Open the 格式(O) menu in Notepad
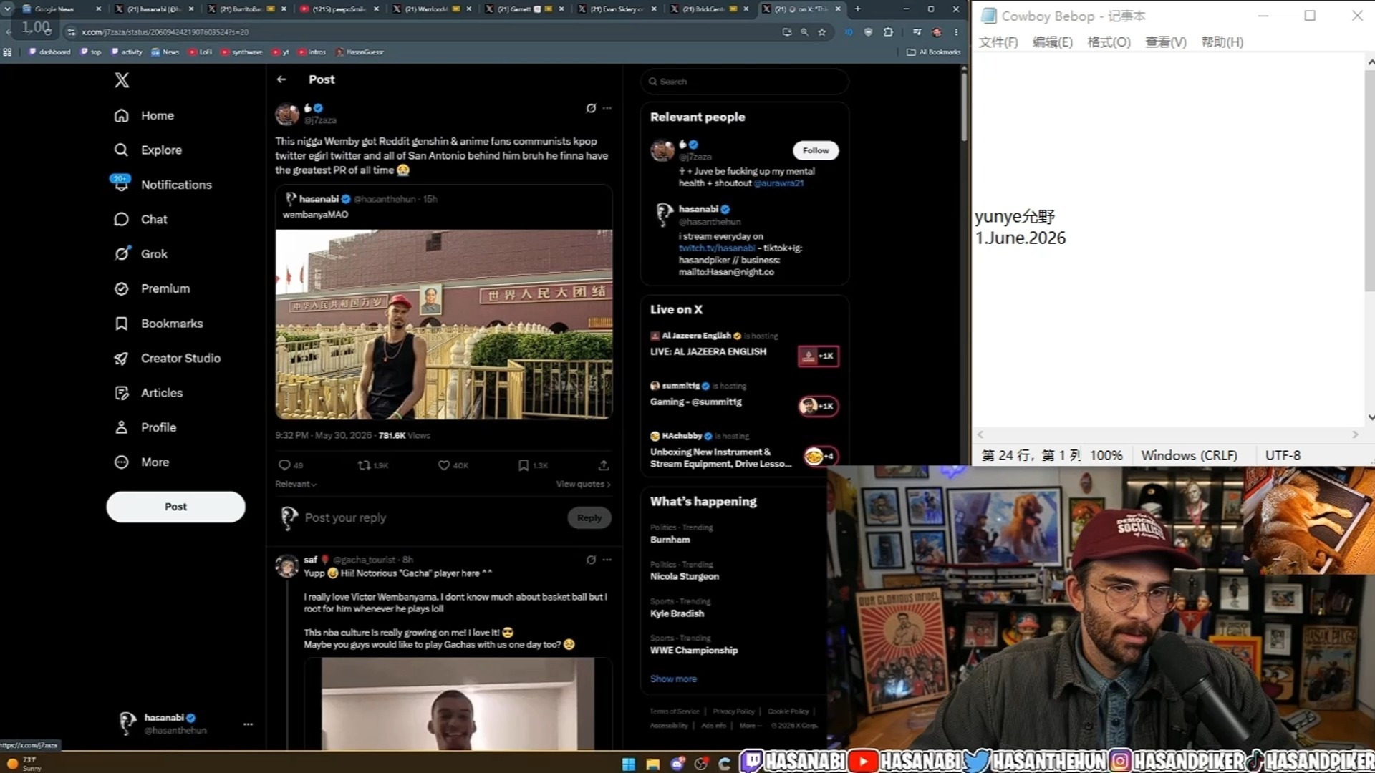Screen dimensions: 1375x773 [1109, 42]
